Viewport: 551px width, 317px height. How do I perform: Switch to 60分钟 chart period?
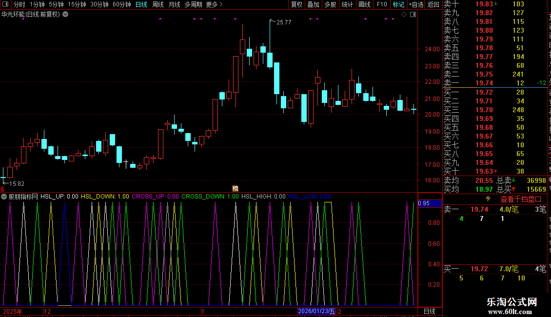tap(121, 4)
